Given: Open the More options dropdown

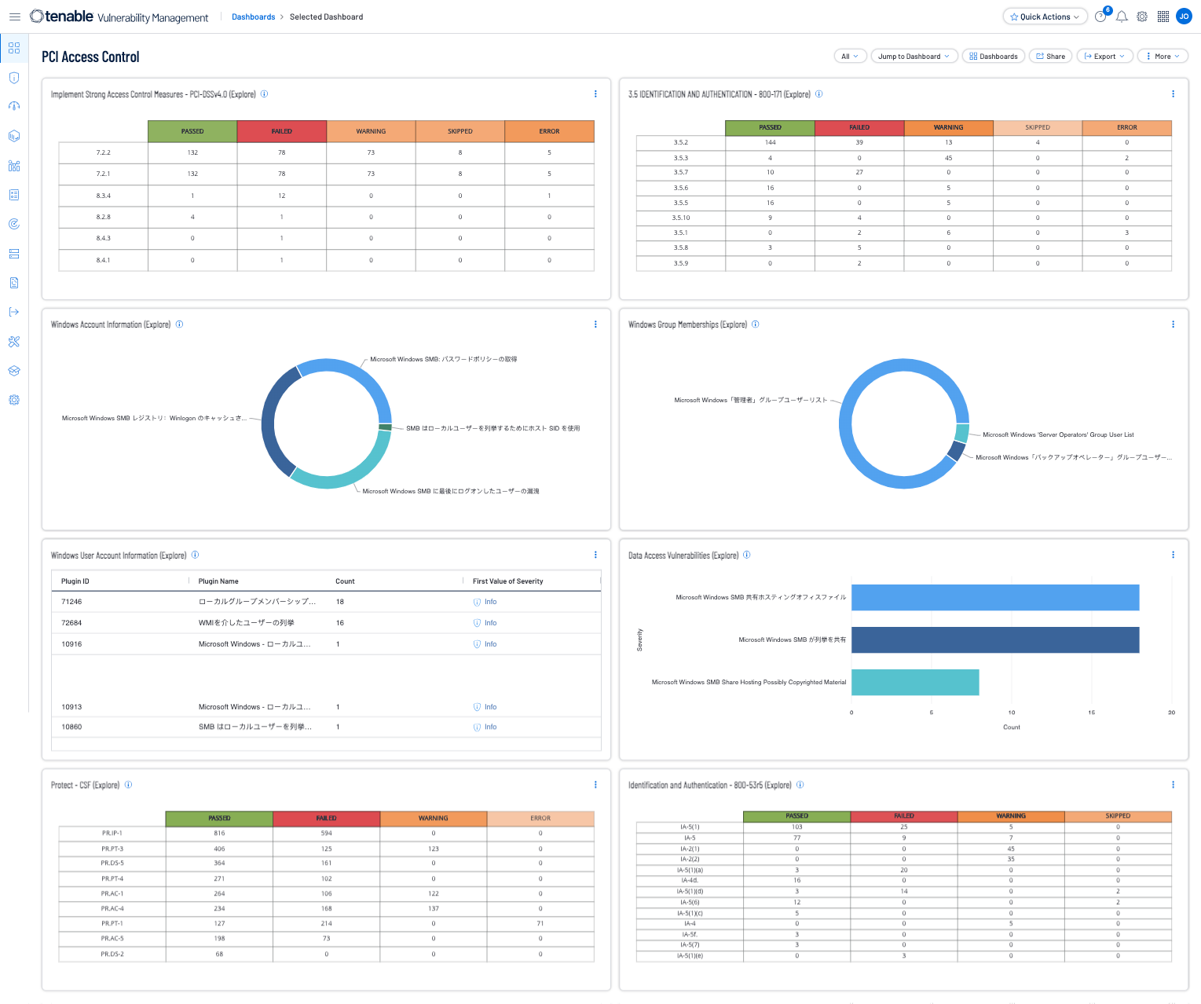Looking at the screenshot, I should (1163, 57).
